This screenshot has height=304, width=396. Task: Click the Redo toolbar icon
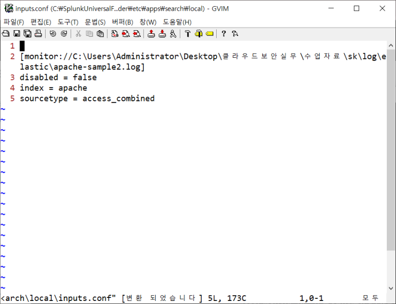(64, 34)
